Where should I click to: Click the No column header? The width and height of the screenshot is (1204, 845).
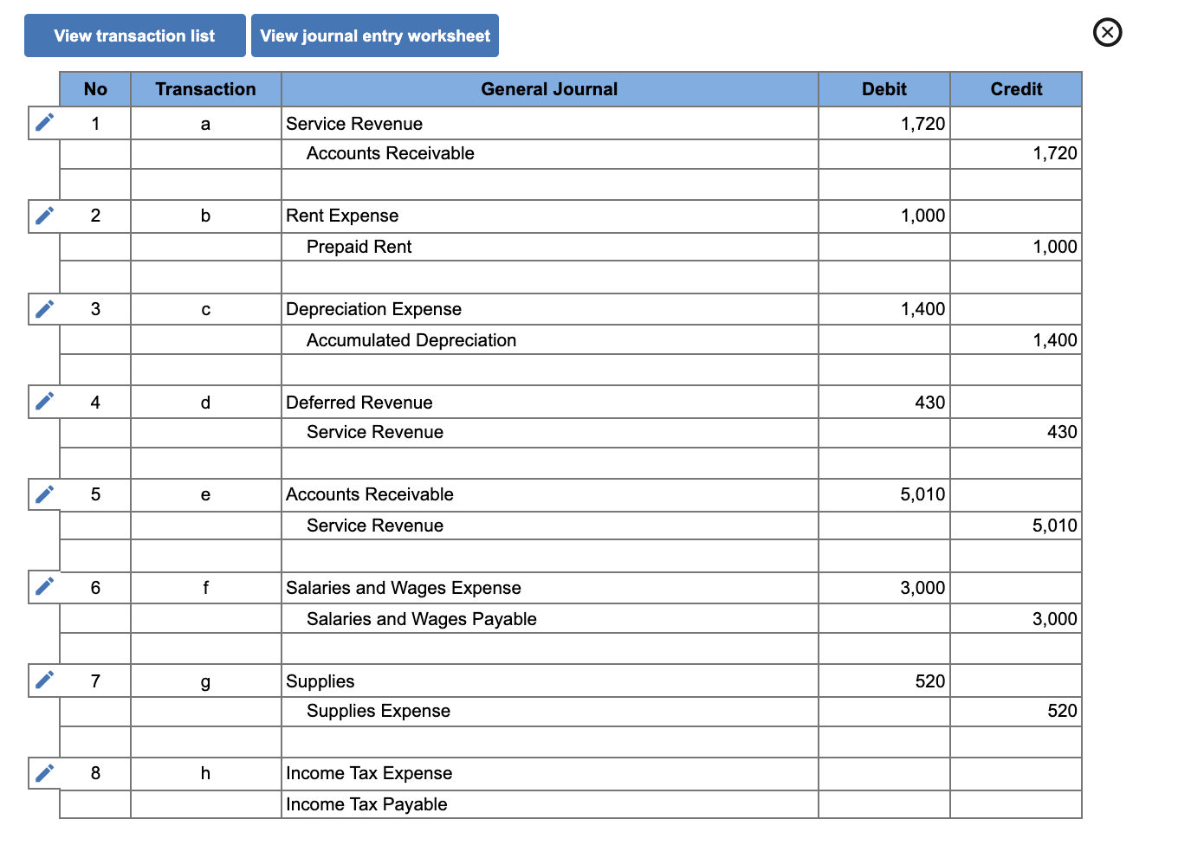[95, 89]
